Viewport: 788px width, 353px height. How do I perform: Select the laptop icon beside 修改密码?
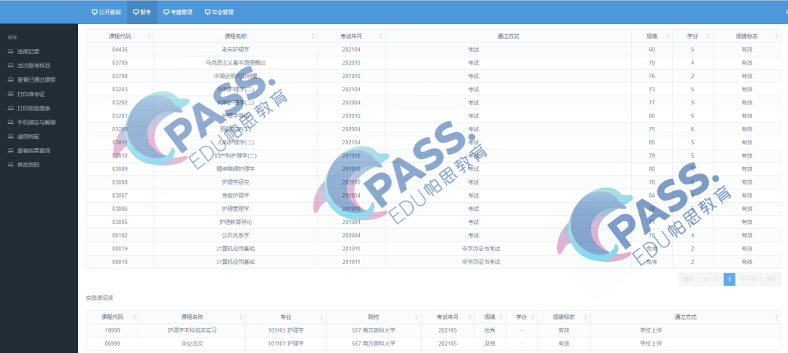[x=10, y=165]
